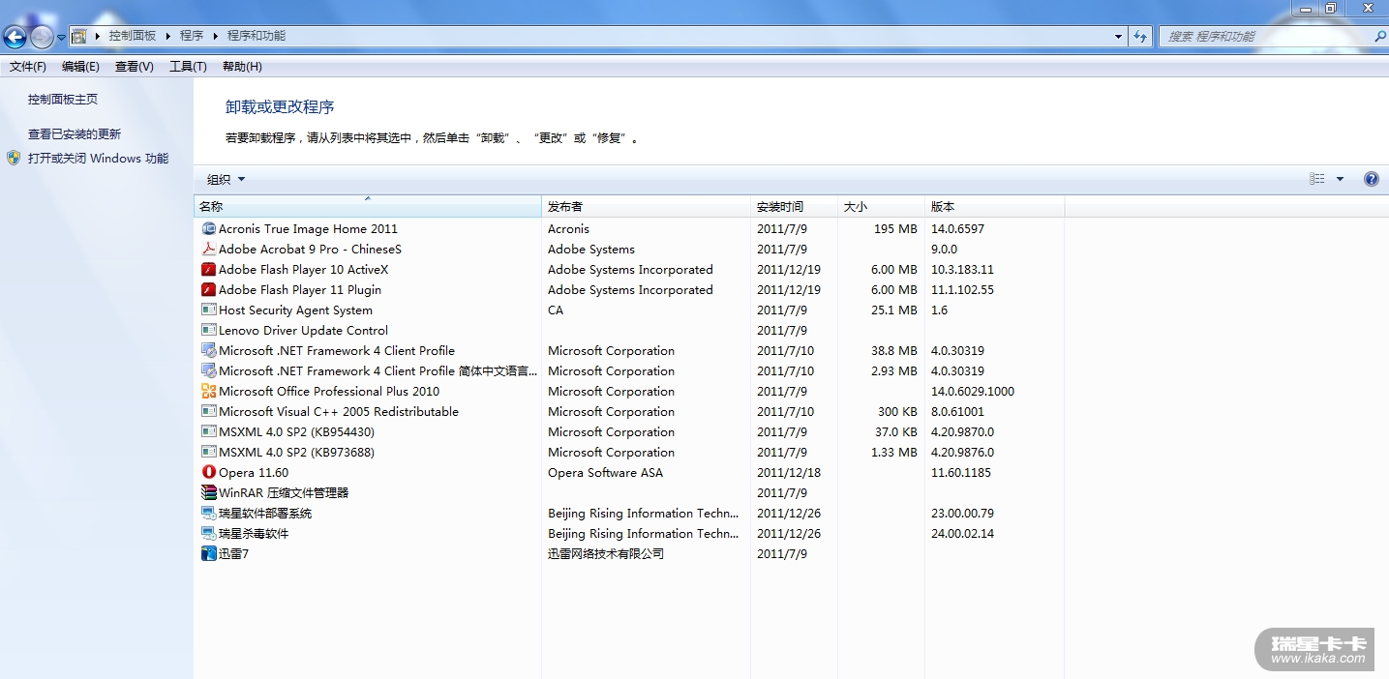The image size is (1389, 679).
Task: Click the 瑞星杀毒软件 icon
Action: 208,534
